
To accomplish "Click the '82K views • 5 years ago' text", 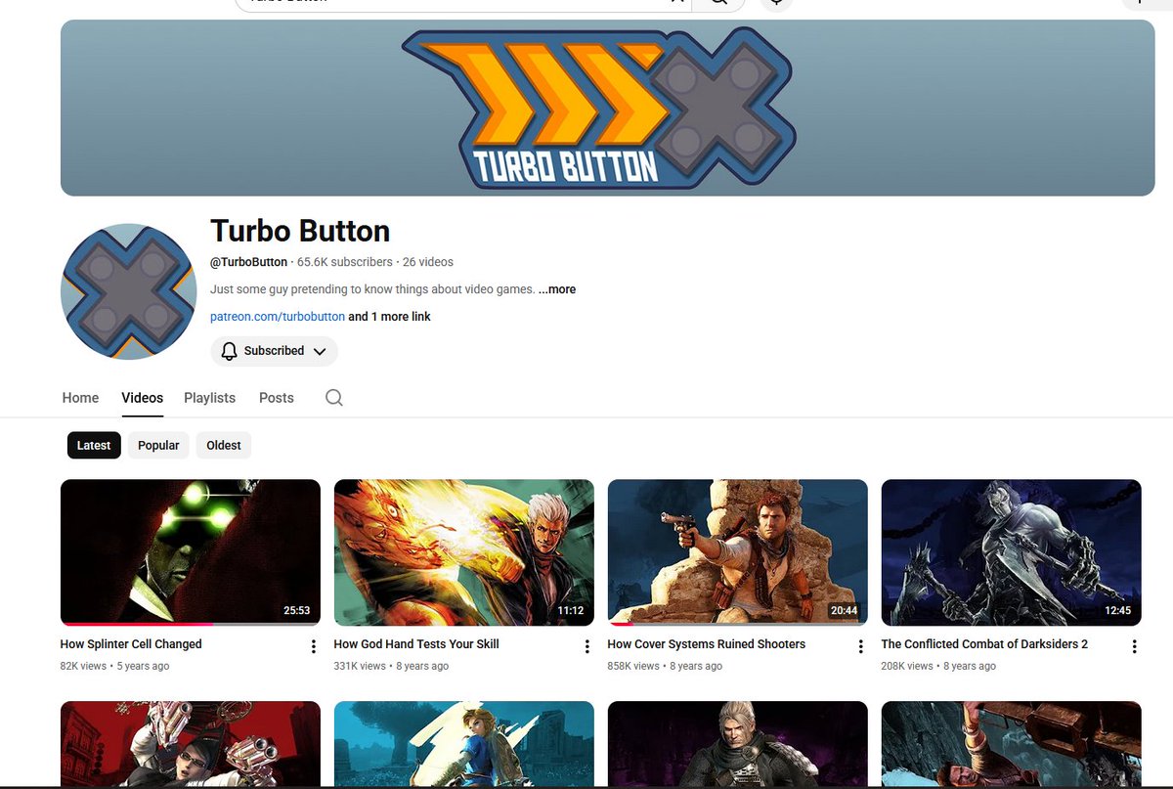I will [x=114, y=666].
